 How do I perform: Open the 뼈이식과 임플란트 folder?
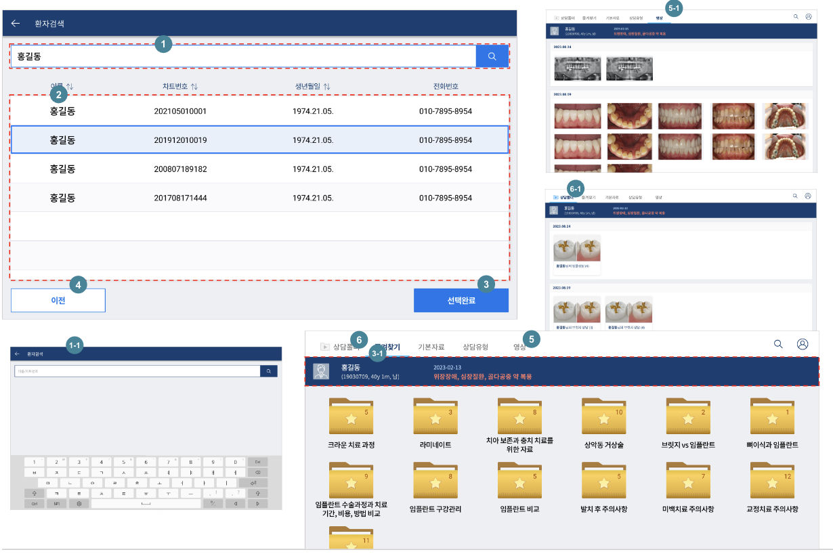tap(772, 416)
